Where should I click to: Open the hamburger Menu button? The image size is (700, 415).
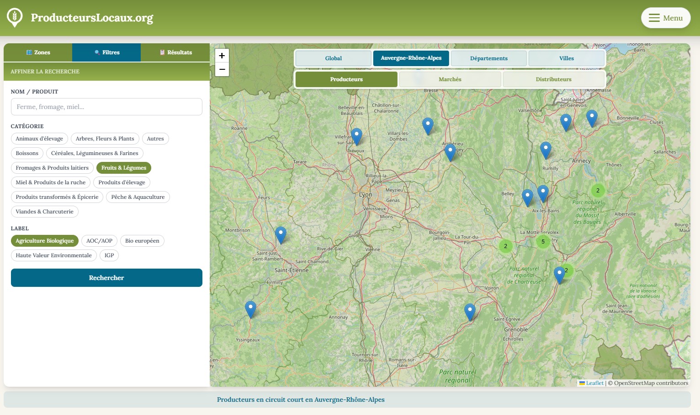click(666, 18)
